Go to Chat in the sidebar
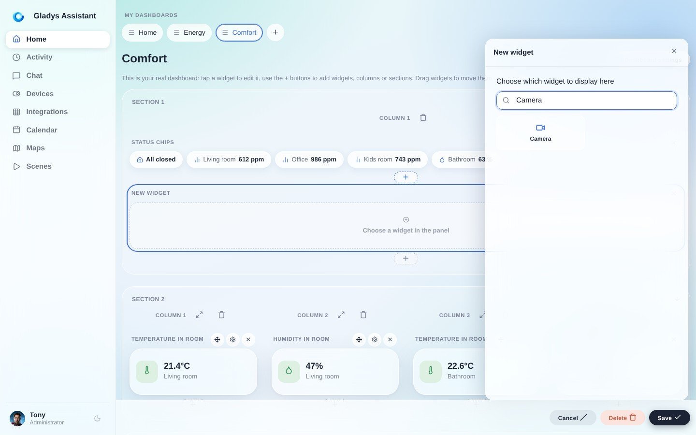Image resolution: width=696 pixels, height=435 pixels. point(58,75)
